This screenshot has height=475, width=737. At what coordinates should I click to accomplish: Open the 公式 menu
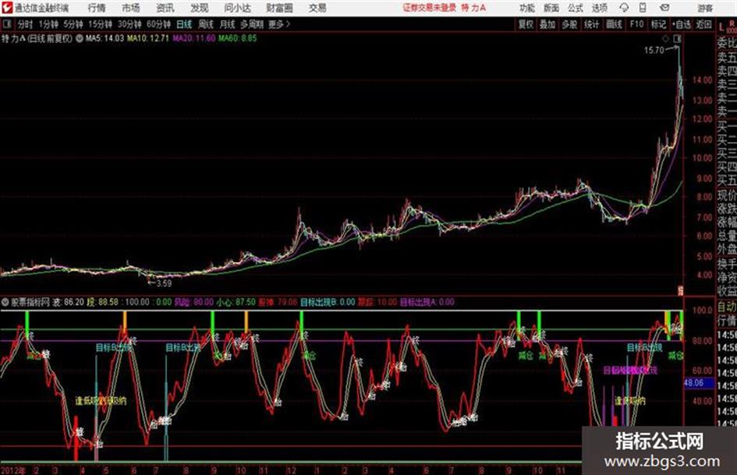576,8
